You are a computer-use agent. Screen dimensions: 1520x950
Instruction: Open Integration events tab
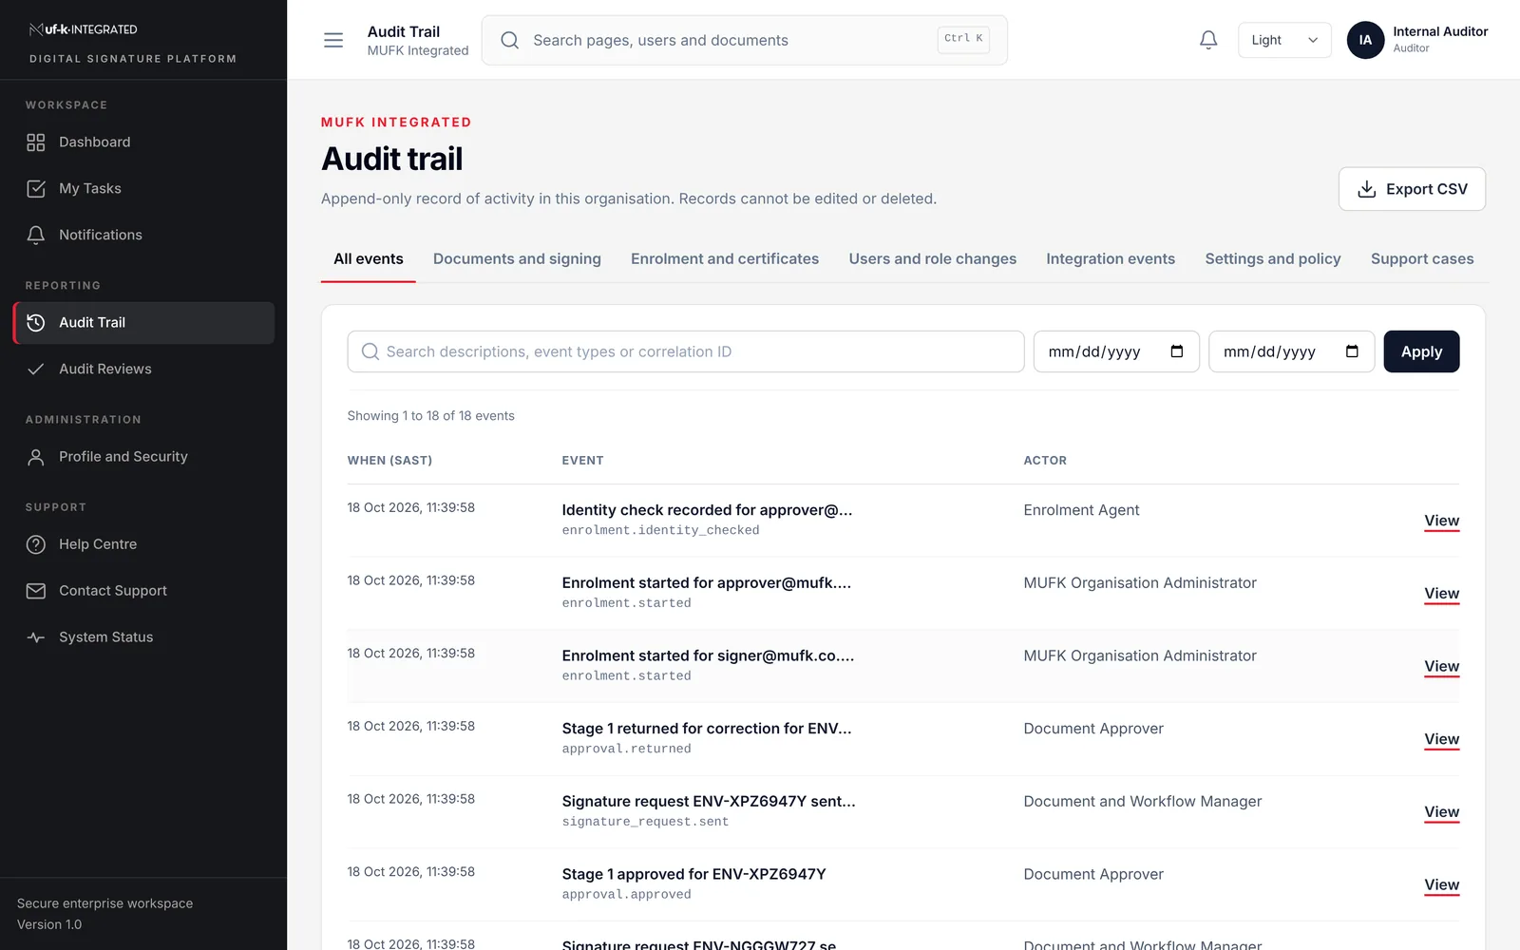1111,258
